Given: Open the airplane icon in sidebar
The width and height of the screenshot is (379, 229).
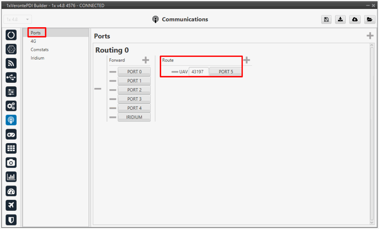Looking at the screenshot, I should pyautogui.click(x=11, y=205).
